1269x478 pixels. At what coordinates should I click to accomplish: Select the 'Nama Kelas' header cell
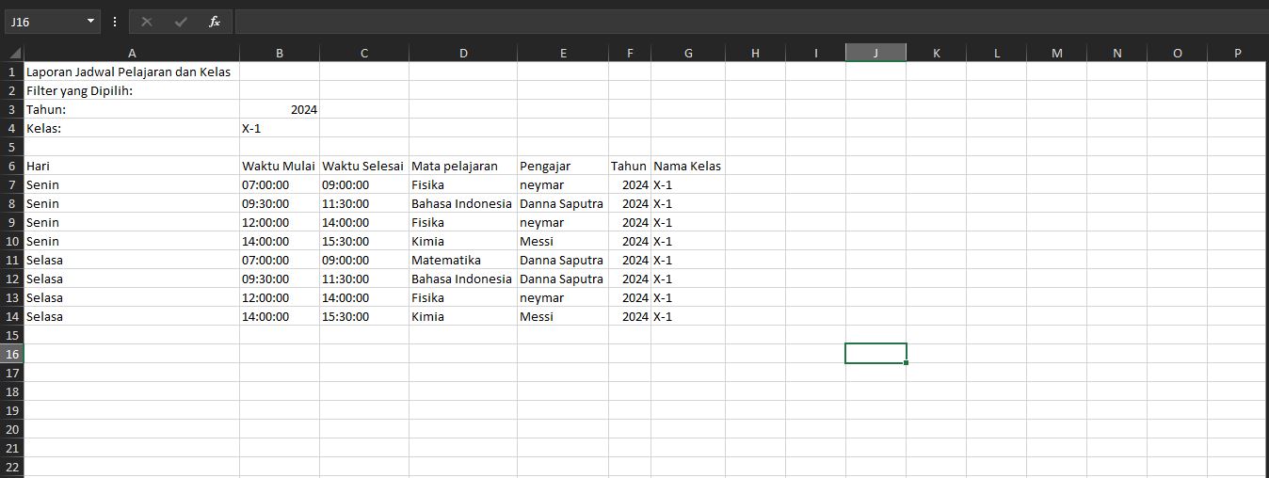[x=688, y=166]
